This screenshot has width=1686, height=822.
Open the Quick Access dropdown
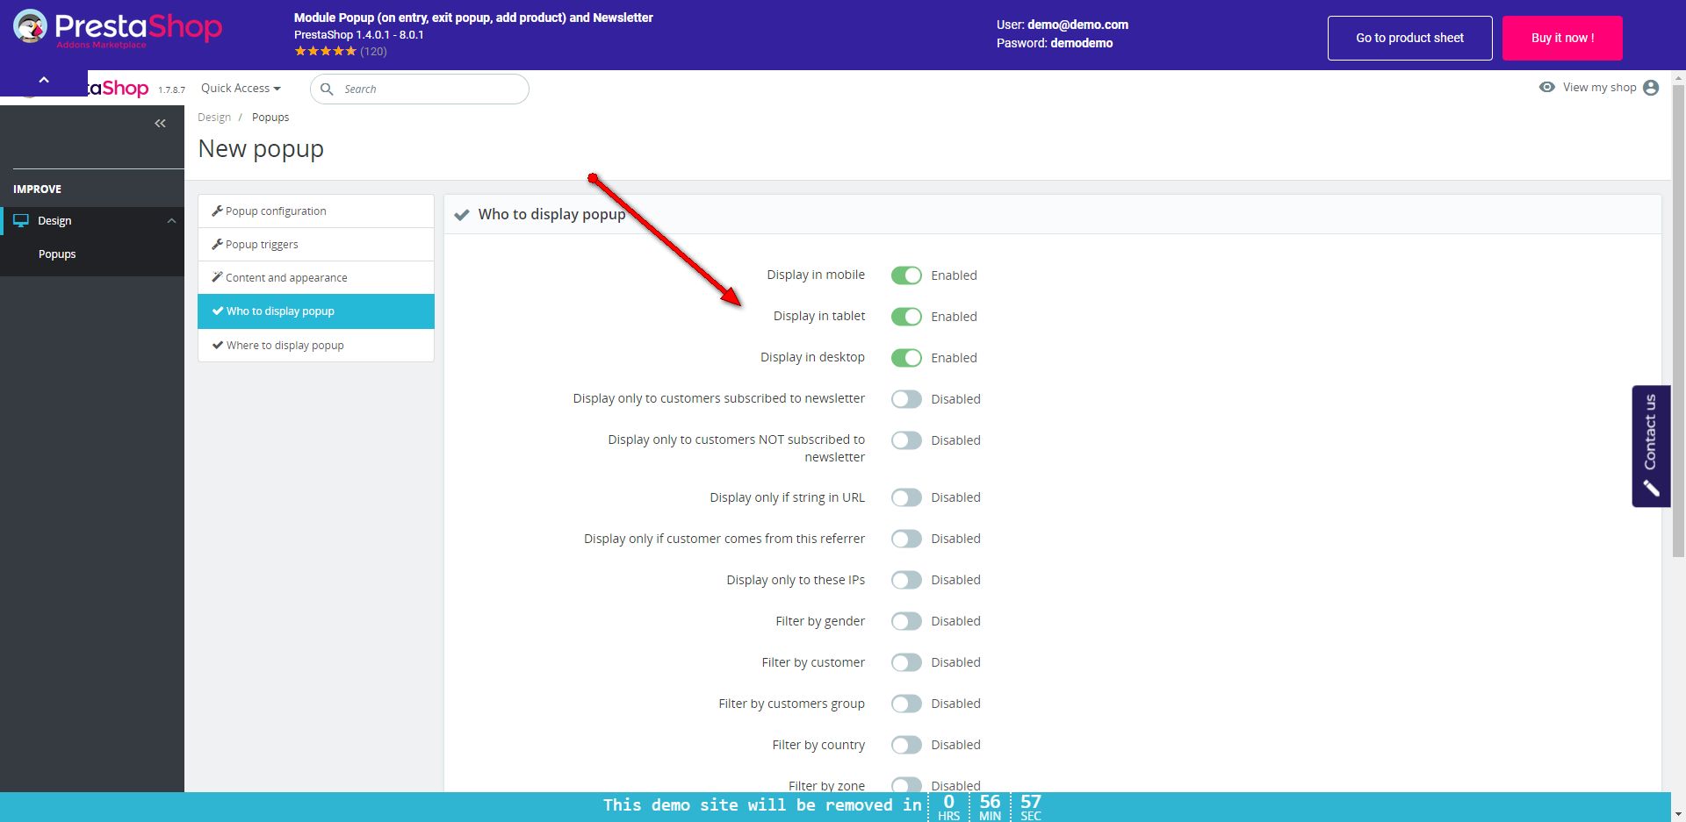241,88
